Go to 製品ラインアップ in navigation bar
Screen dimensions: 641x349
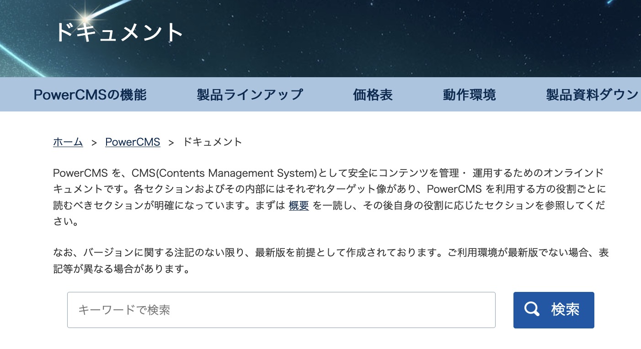tap(250, 95)
